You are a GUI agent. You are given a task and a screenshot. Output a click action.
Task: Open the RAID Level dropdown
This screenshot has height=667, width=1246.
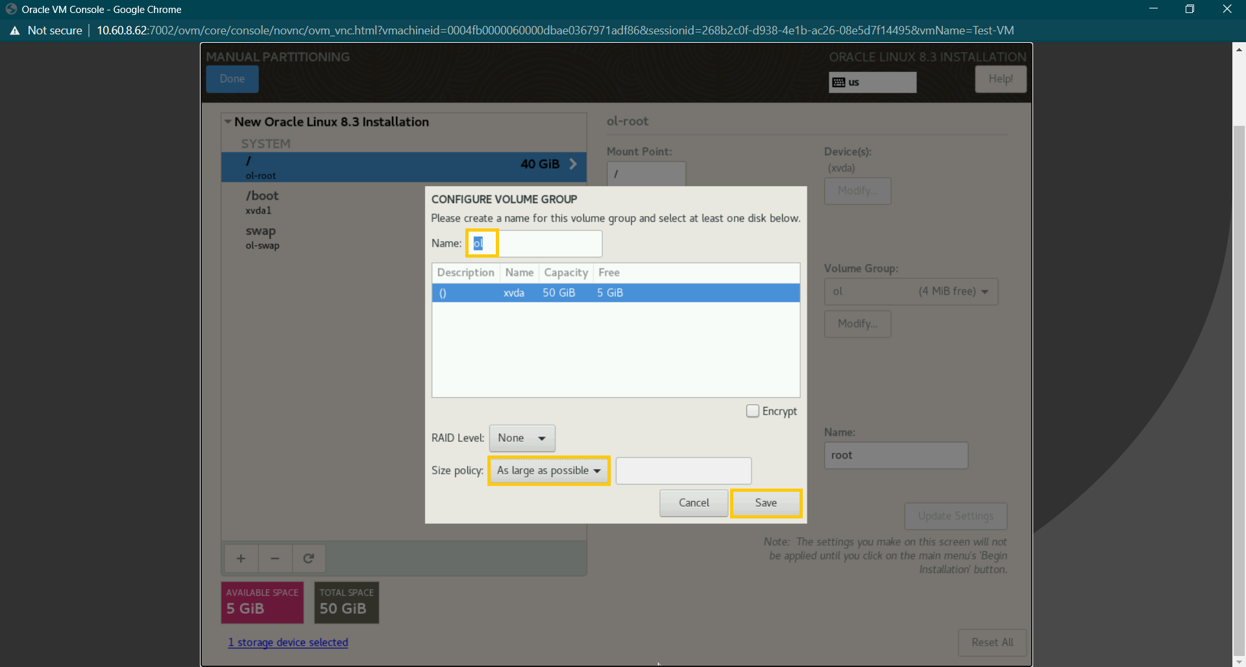point(522,438)
